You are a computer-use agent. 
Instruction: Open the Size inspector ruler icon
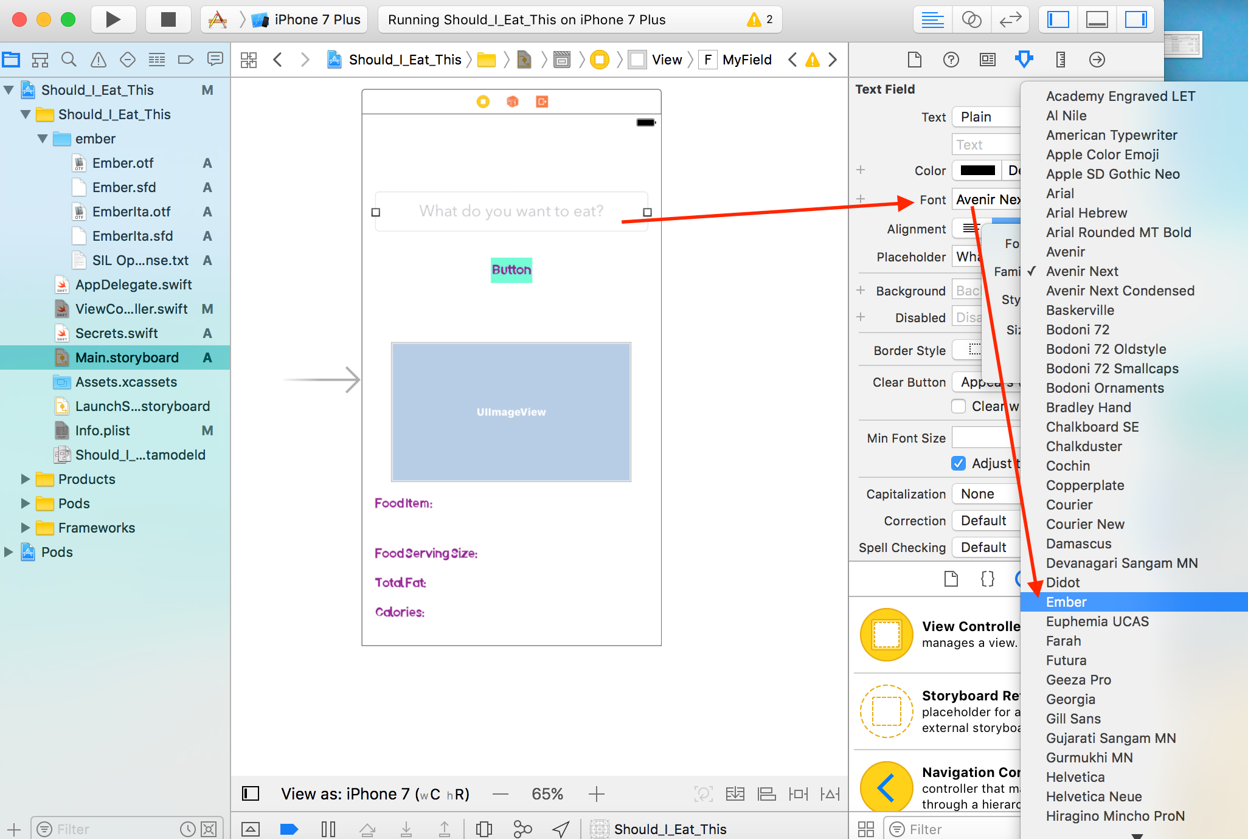(1060, 60)
